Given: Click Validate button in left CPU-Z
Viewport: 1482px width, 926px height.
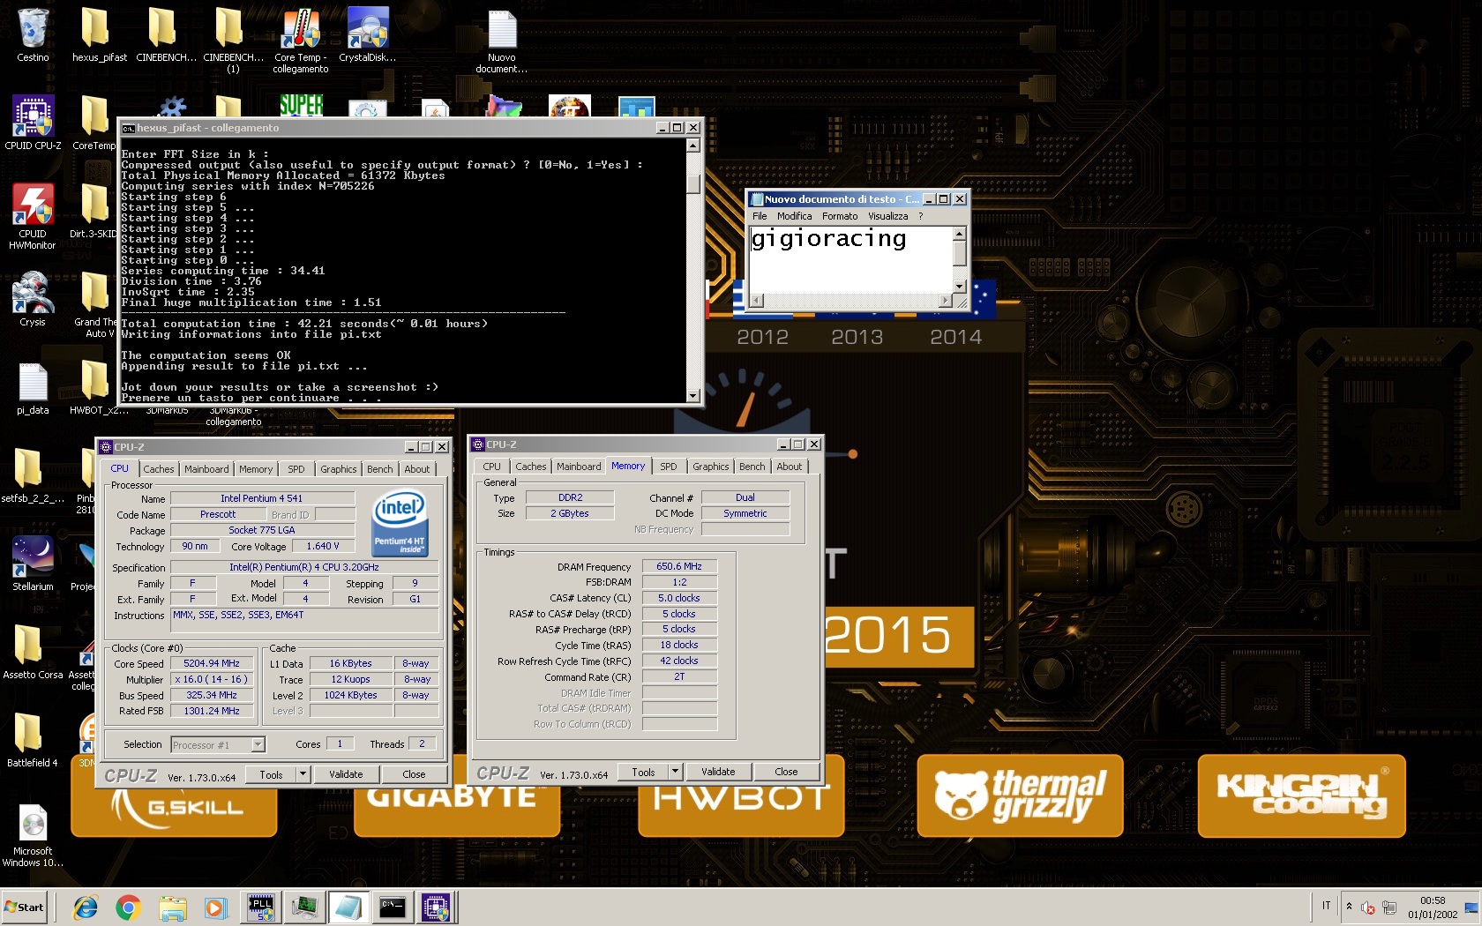Looking at the screenshot, I should coord(346,774).
